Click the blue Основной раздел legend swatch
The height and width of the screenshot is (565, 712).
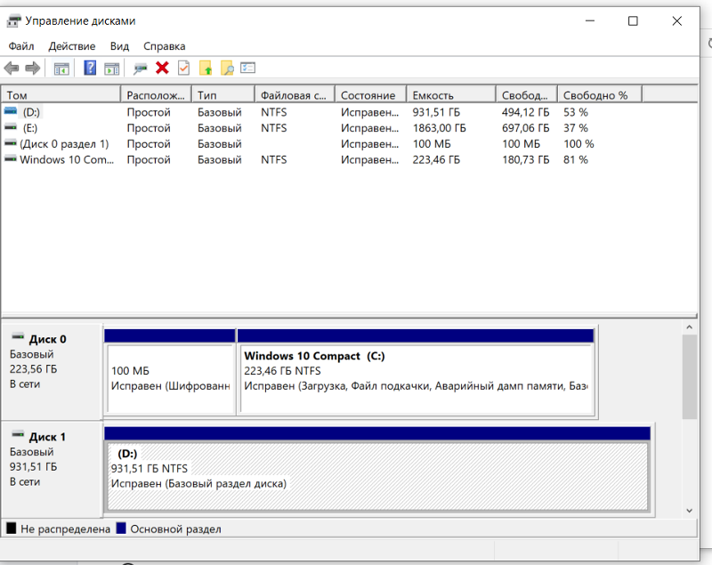tap(121, 529)
